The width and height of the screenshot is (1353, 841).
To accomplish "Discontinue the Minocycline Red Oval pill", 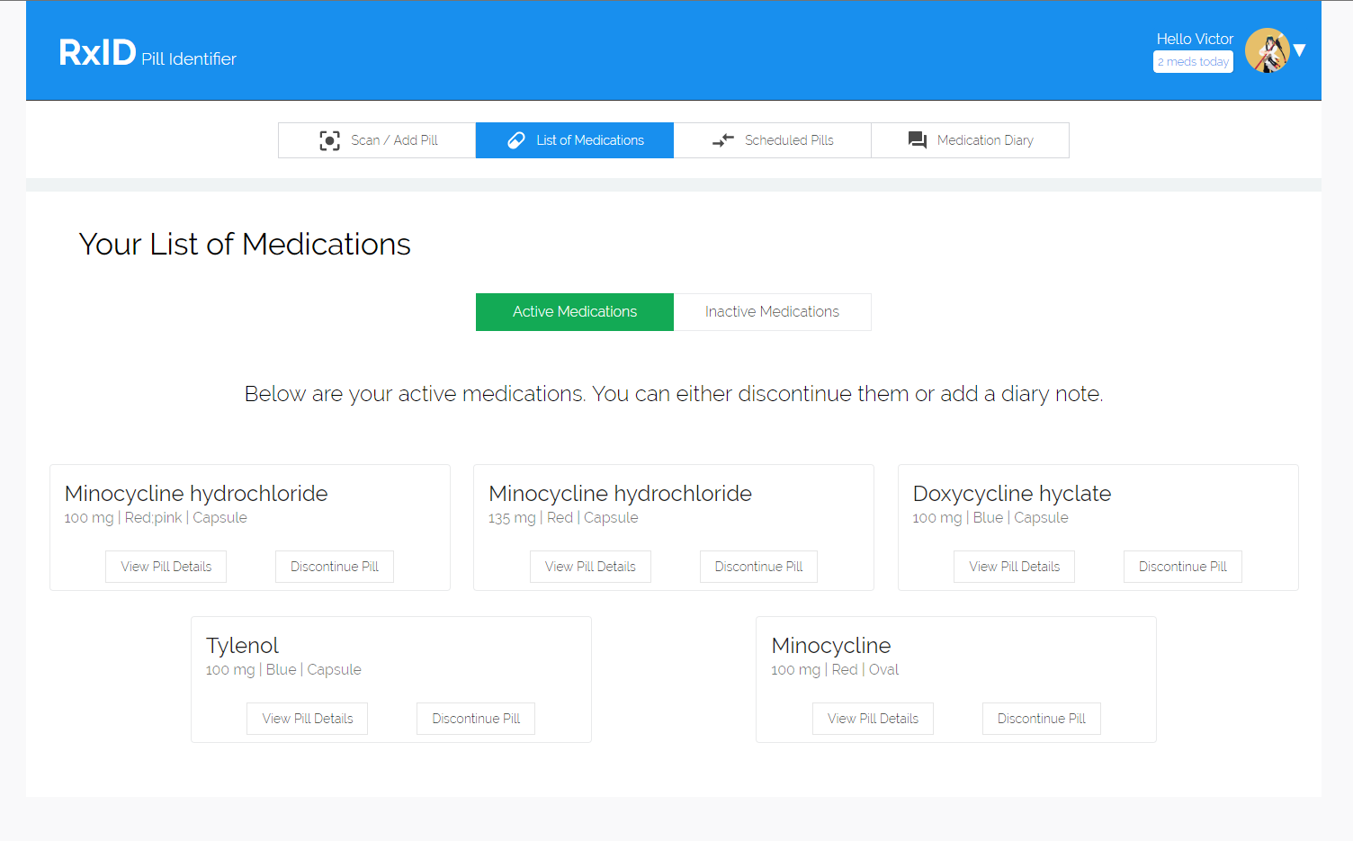I will [x=1041, y=719].
